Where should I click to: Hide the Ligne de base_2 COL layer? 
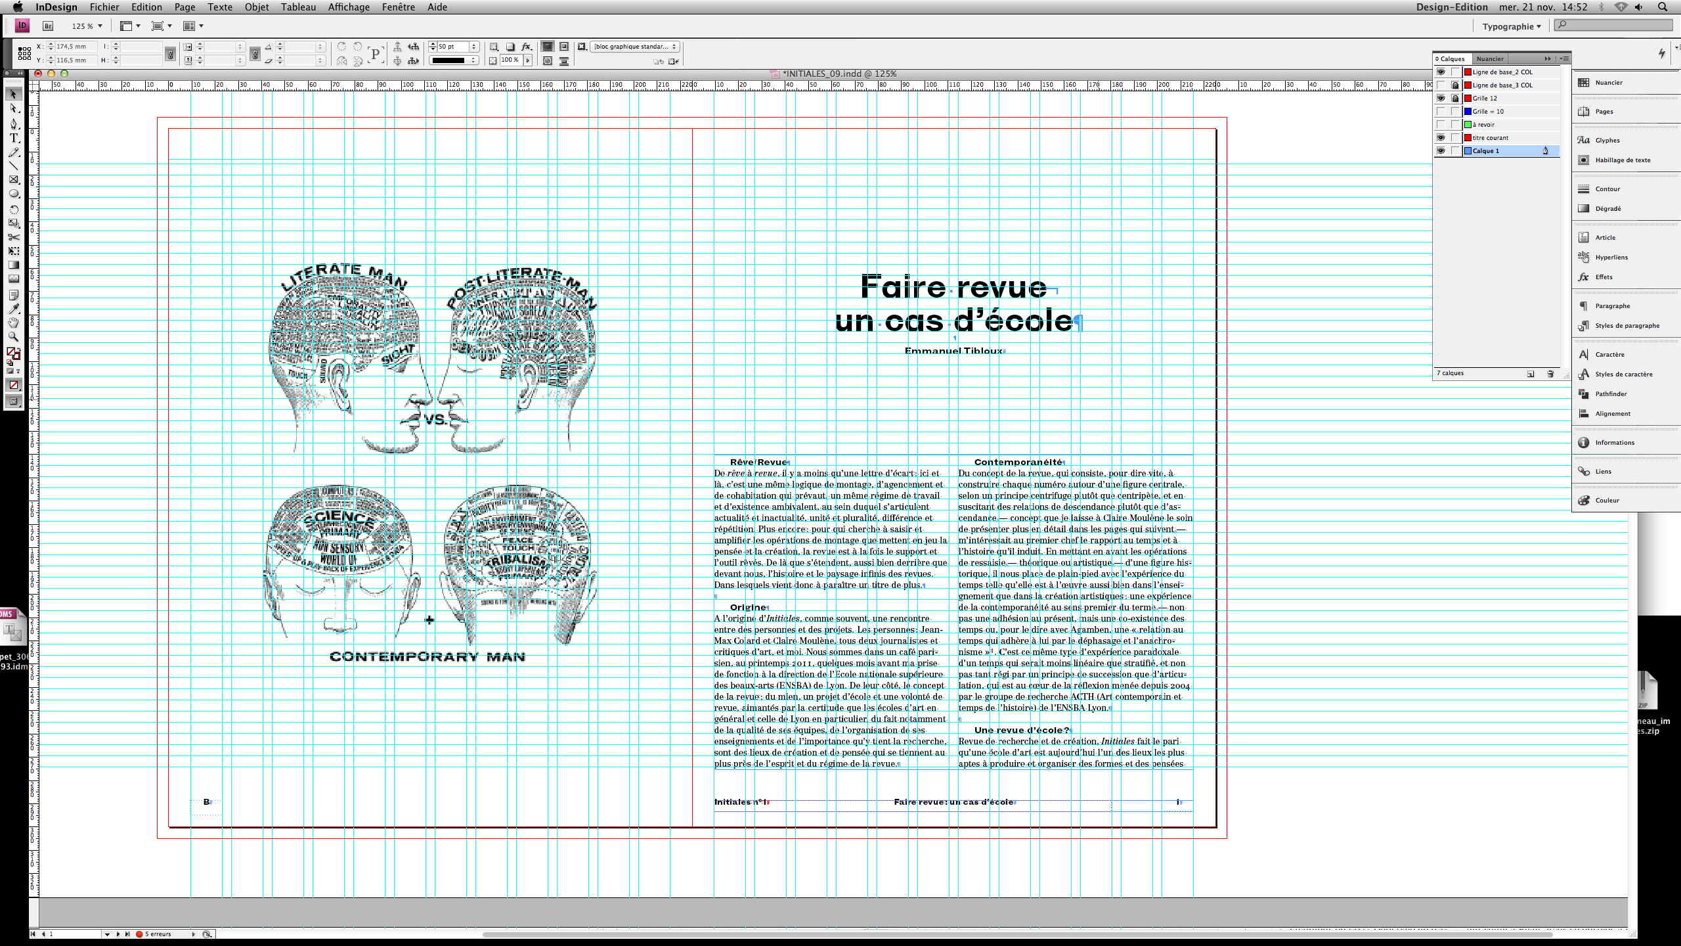[x=1441, y=72]
